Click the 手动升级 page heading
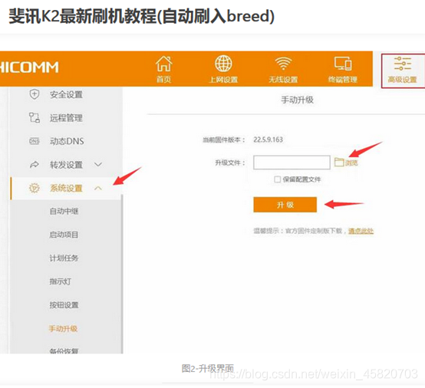425x388 pixels. pos(298,100)
